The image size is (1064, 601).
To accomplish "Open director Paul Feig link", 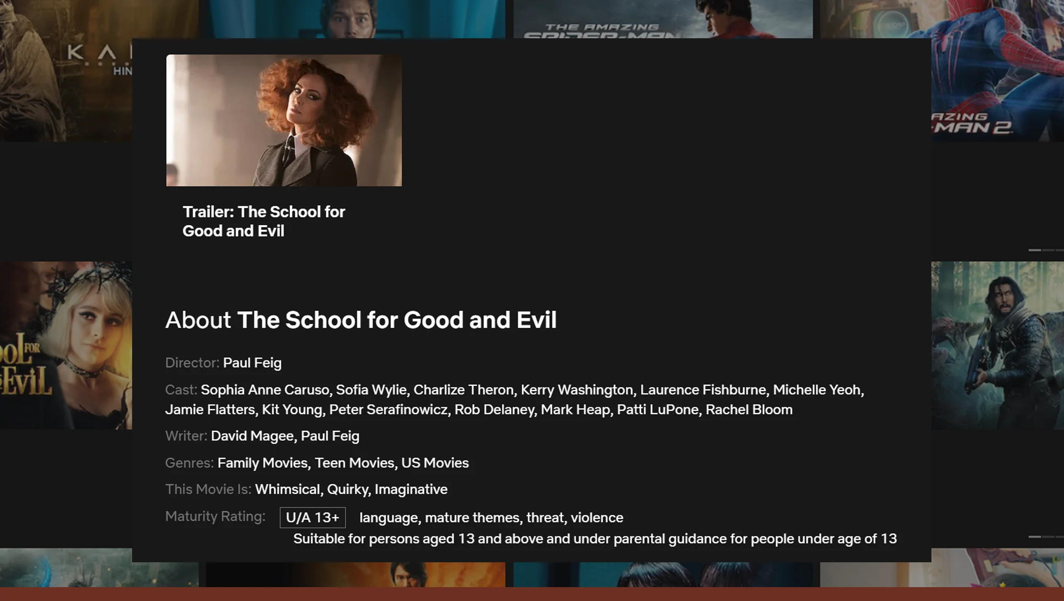I will point(252,363).
